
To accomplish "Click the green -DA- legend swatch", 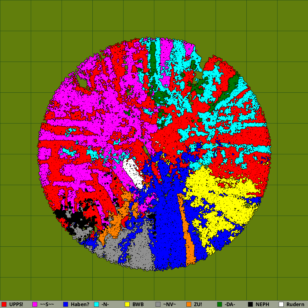I will [x=220, y=304].
